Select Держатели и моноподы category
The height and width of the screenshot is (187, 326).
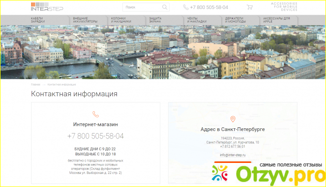pyautogui.click(x=235, y=20)
